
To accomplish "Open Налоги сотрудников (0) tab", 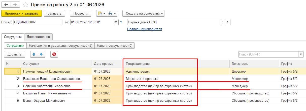I will pyautogui.click(x=115, y=46).
